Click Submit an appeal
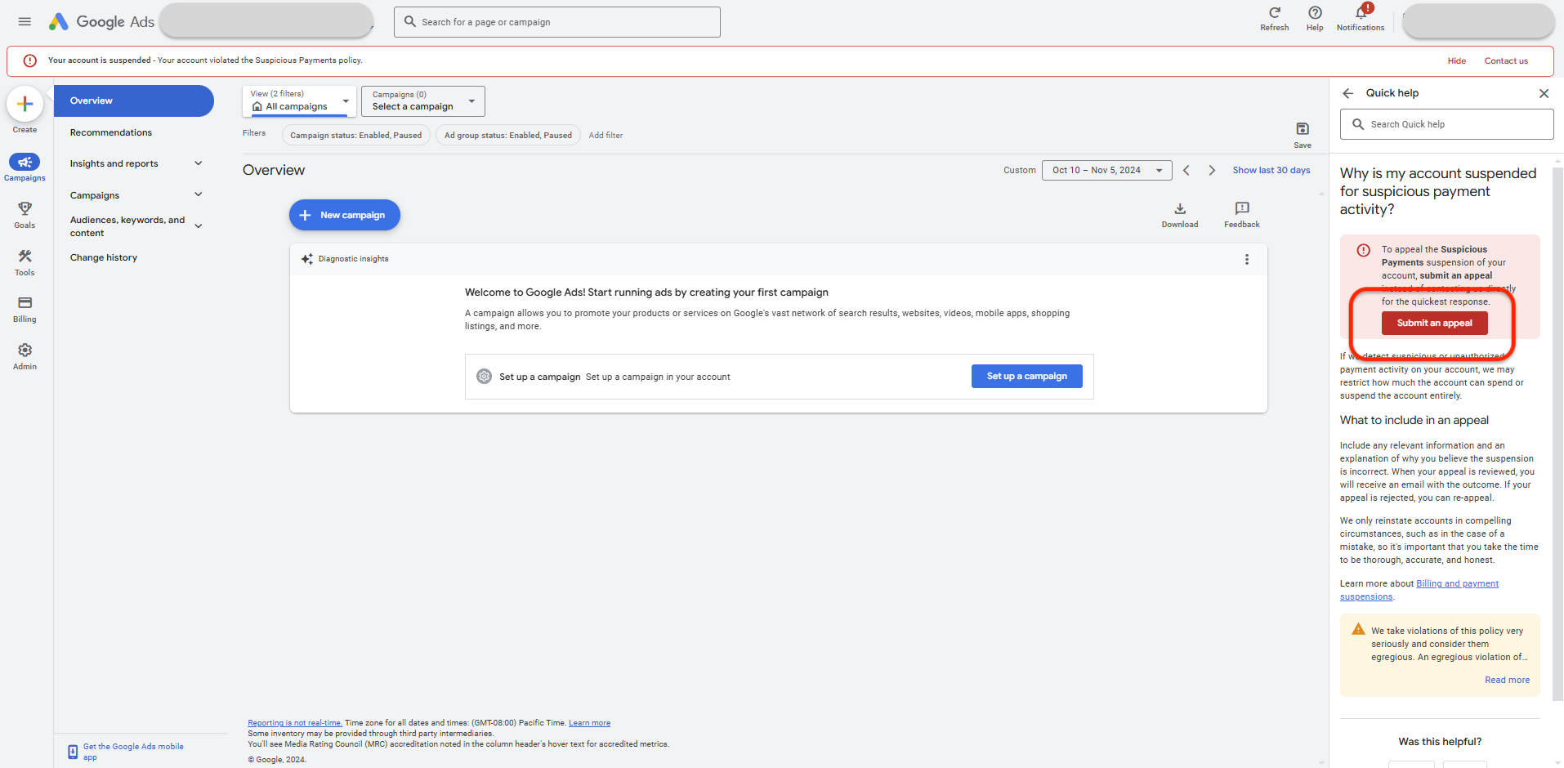The height and width of the screenshot is (768, 1564). (1433, 323)
